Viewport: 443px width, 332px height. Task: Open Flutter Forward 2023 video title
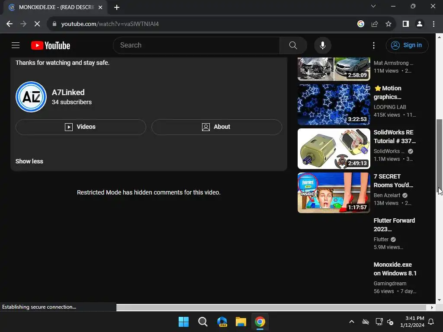[x=394, y=225]
